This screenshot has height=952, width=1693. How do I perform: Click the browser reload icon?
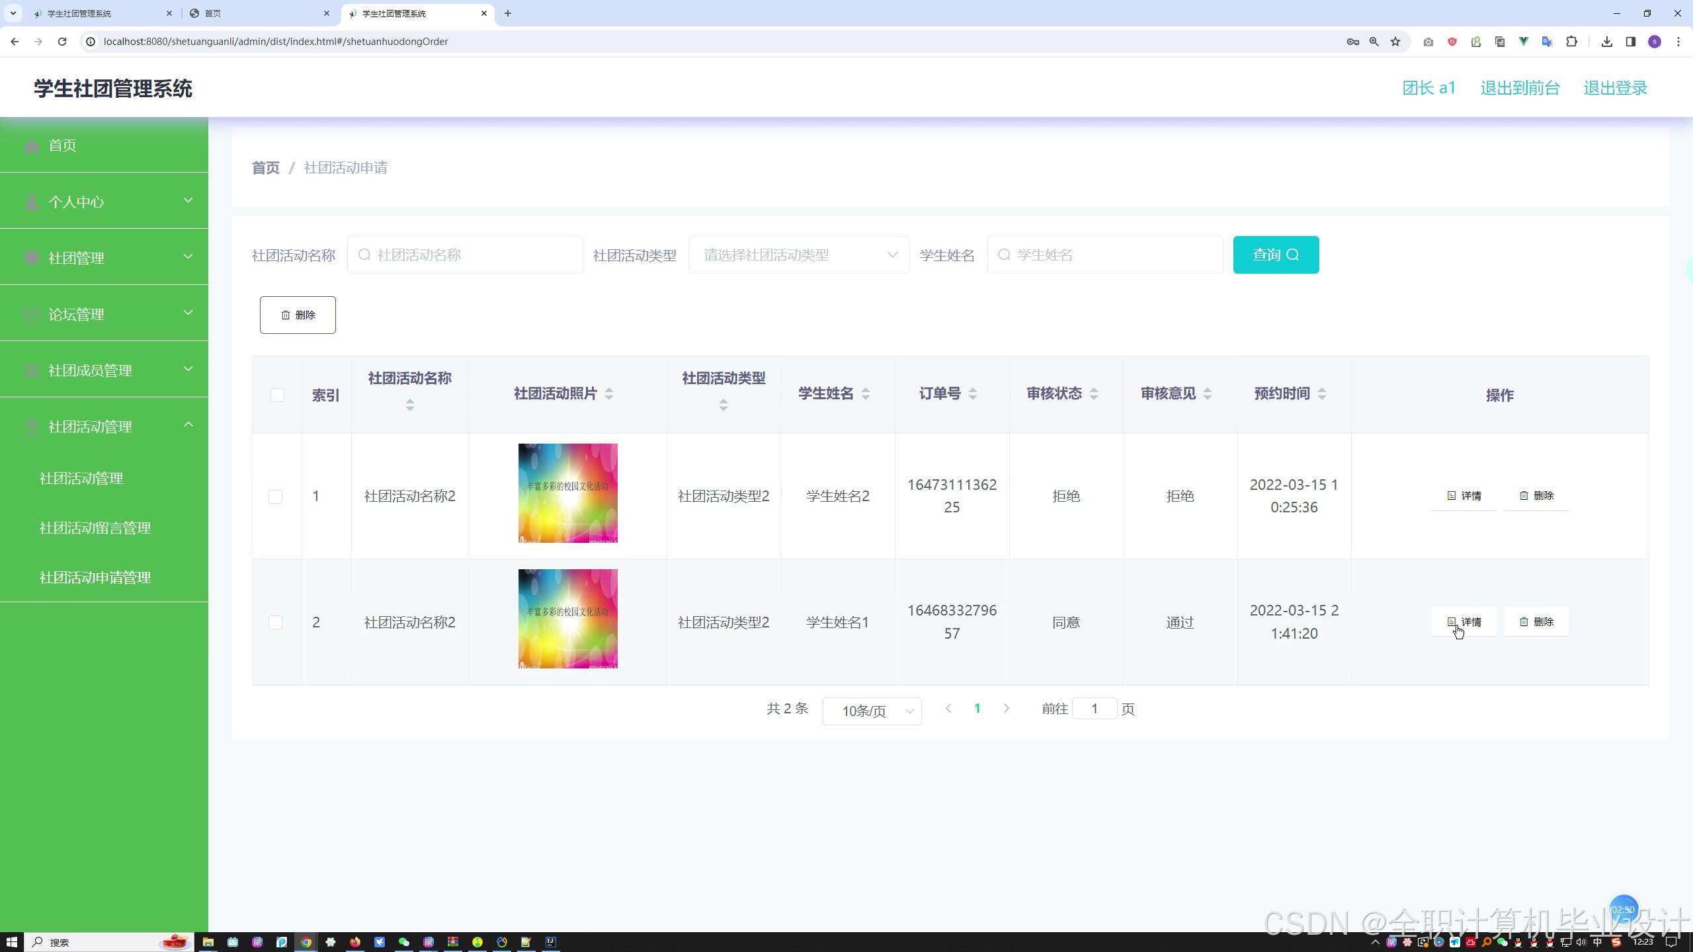tap(62, 42)
